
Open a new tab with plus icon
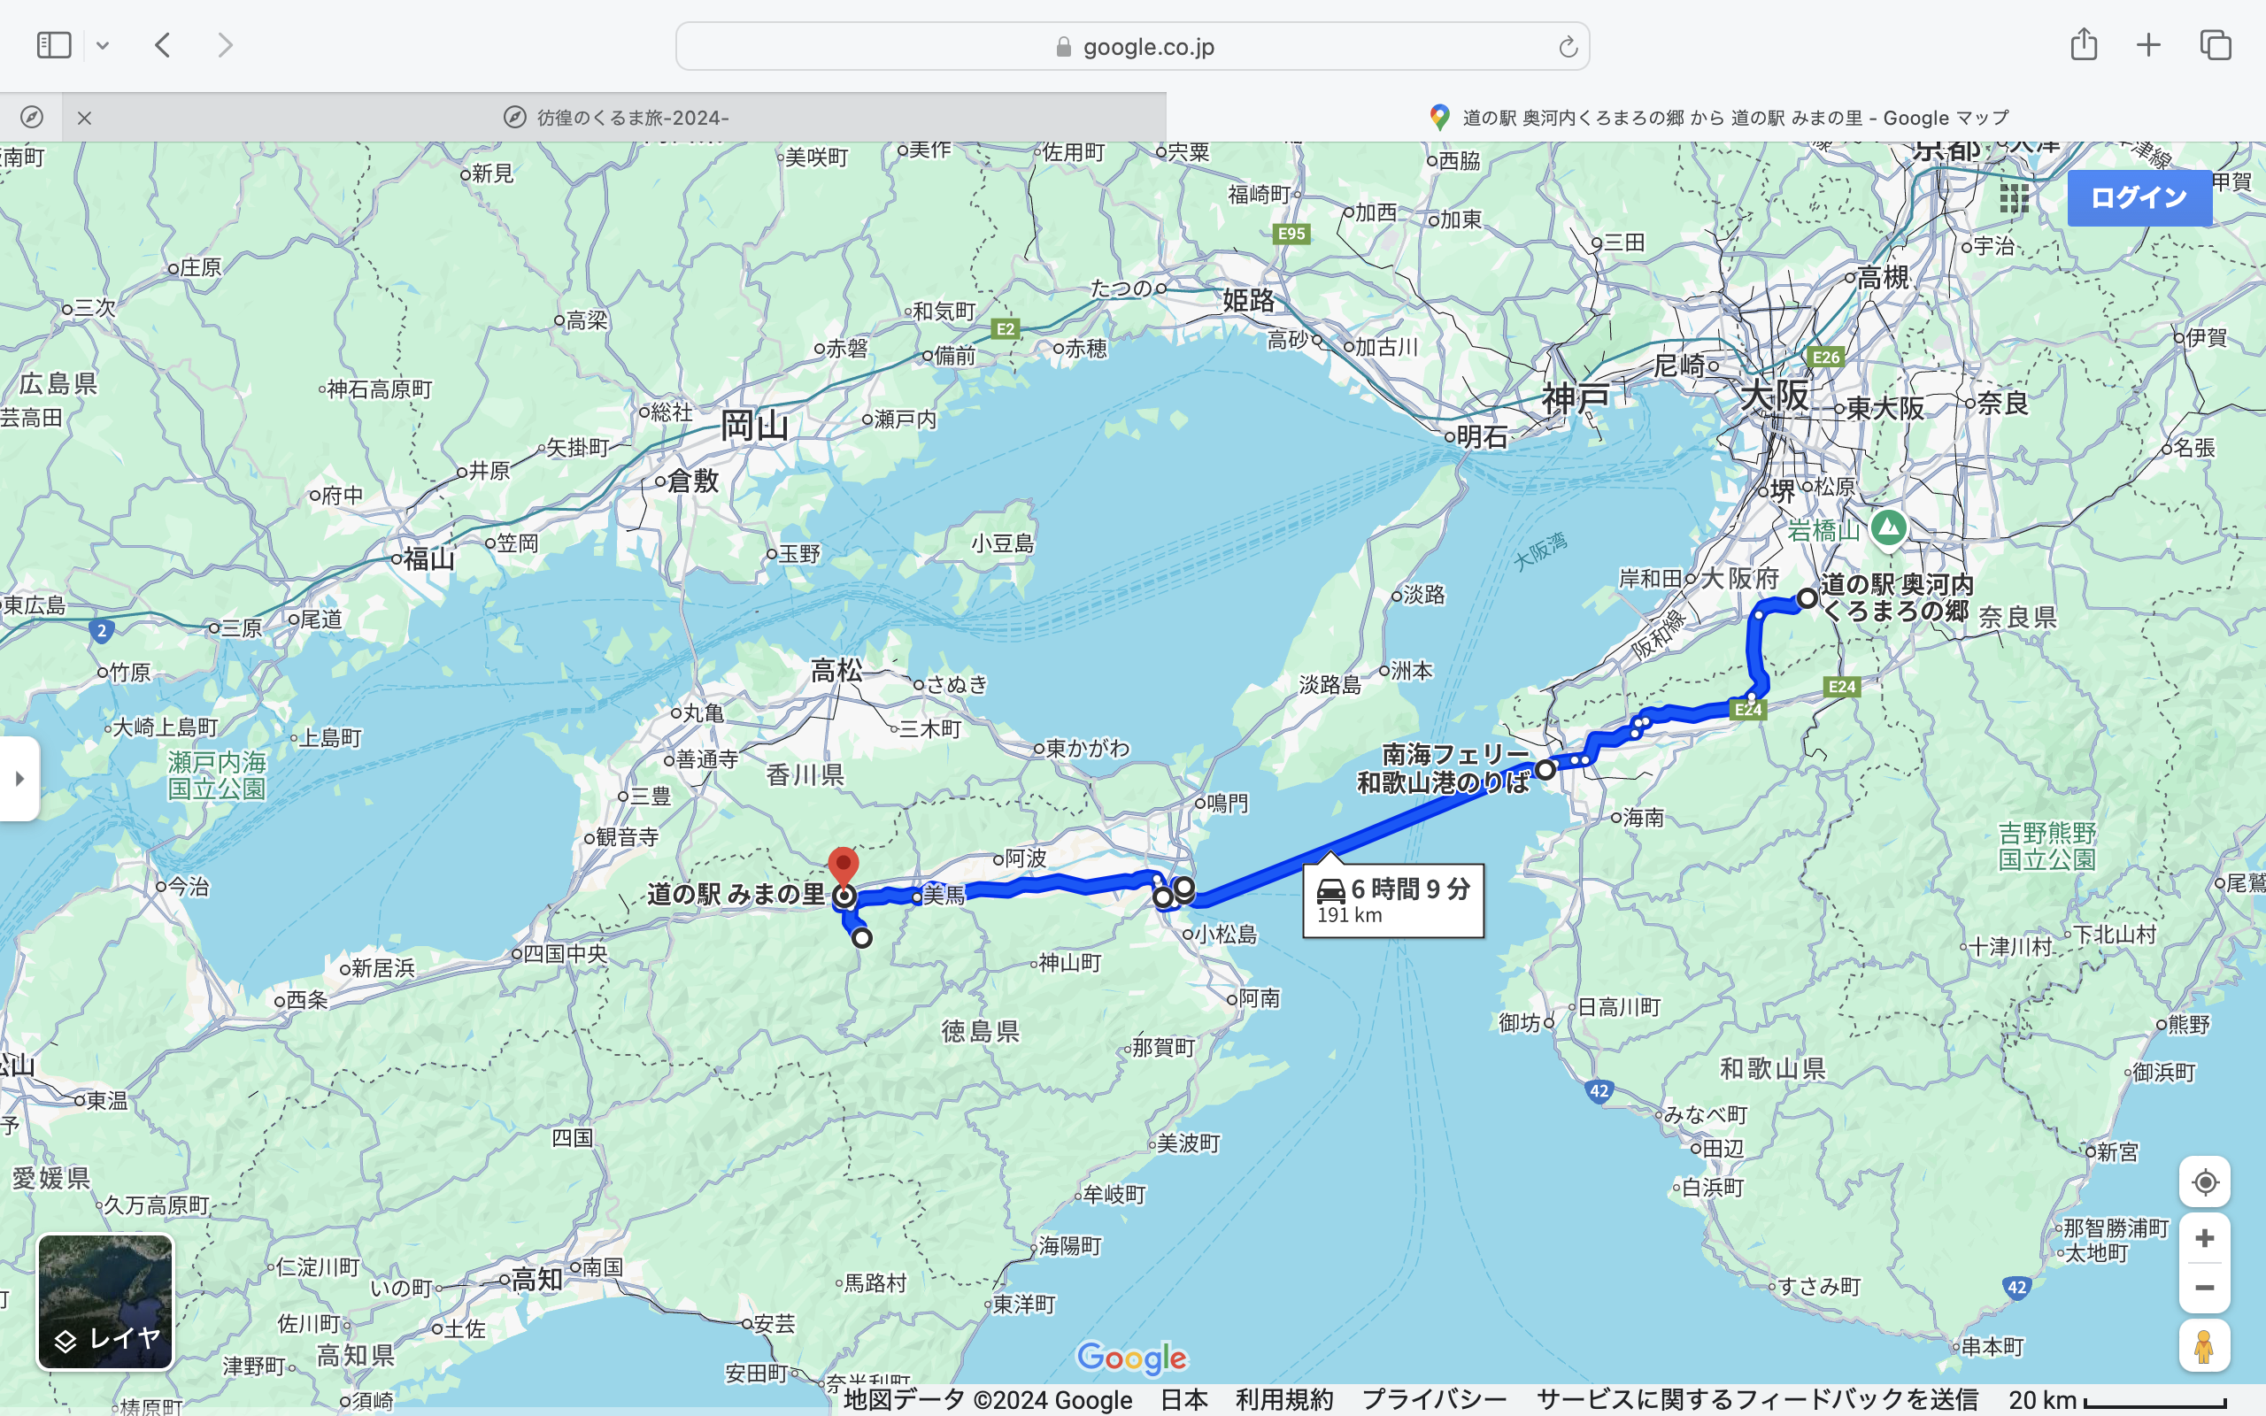coord(2148,45)
